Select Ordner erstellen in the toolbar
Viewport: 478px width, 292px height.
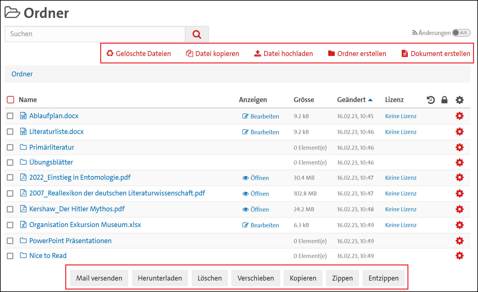(x=357, y=54)
